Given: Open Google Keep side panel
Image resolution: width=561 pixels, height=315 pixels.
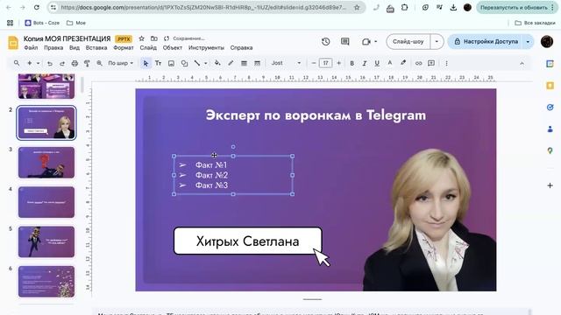Looking at the screenshot, I should pyautogui.click(x=550, y=86).
